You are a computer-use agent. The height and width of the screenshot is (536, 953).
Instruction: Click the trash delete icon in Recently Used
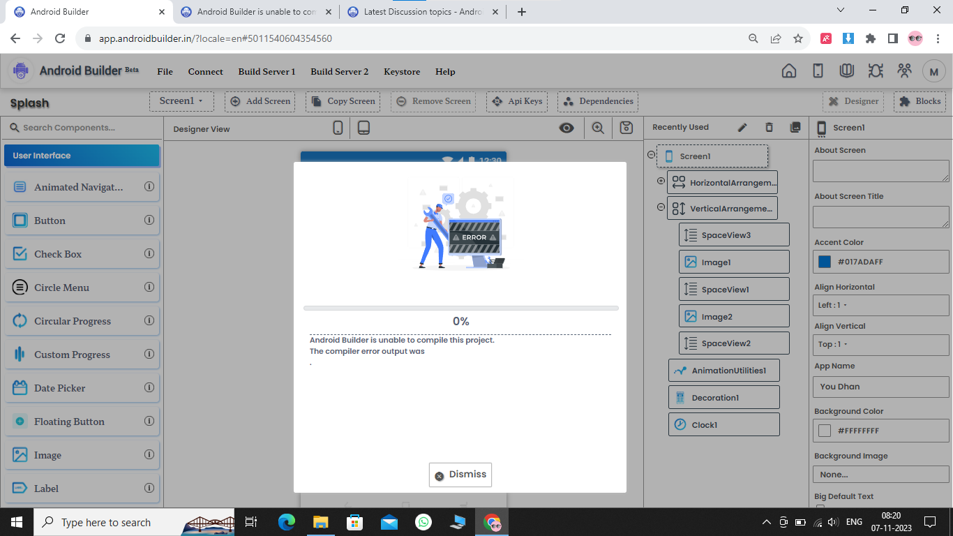(769, 127)
